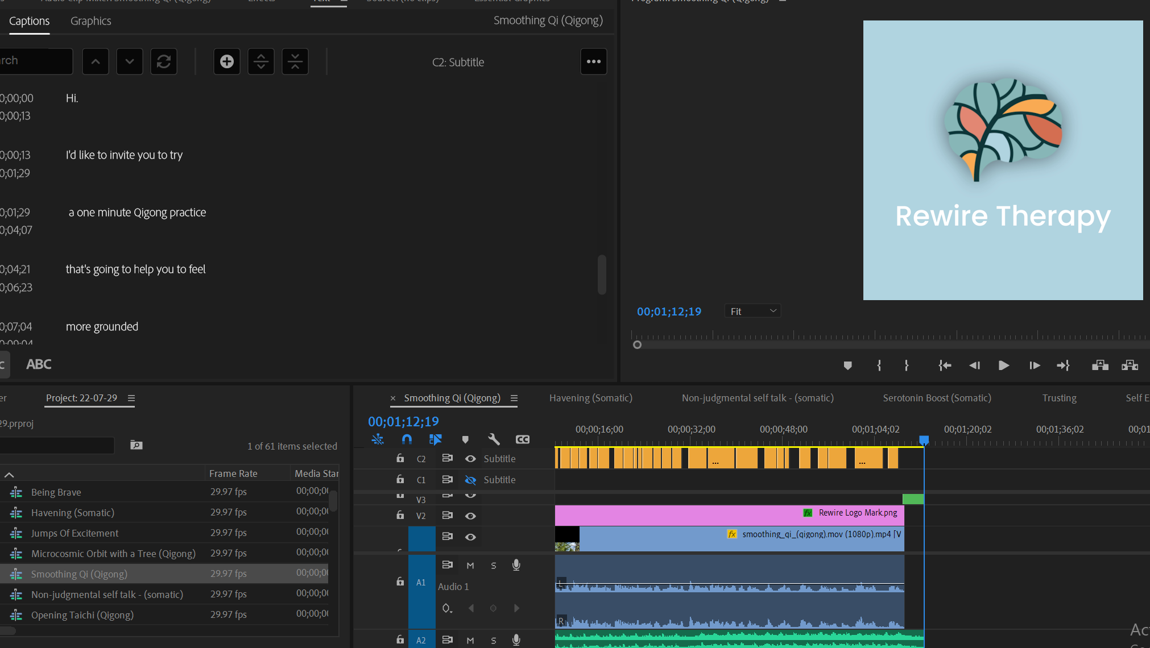Enable voice-over record on A1
The image size is (1150, 648).
(x=516, y=565)
